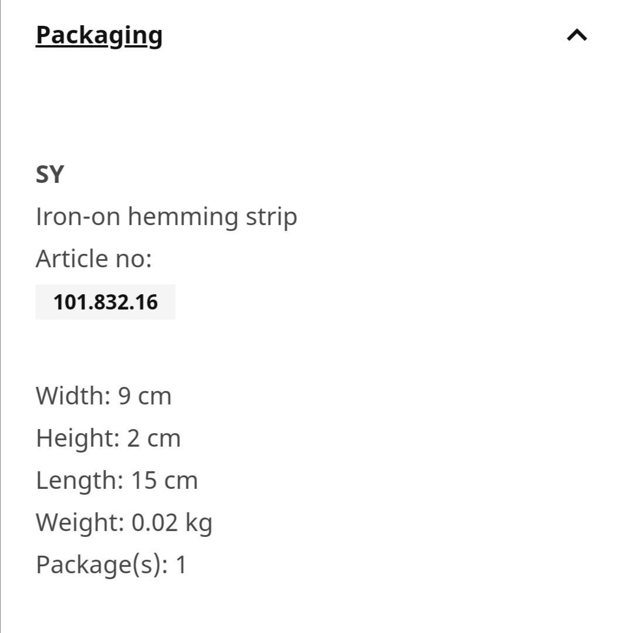Hide packaging details using the collapse arrow

[577, 35]
